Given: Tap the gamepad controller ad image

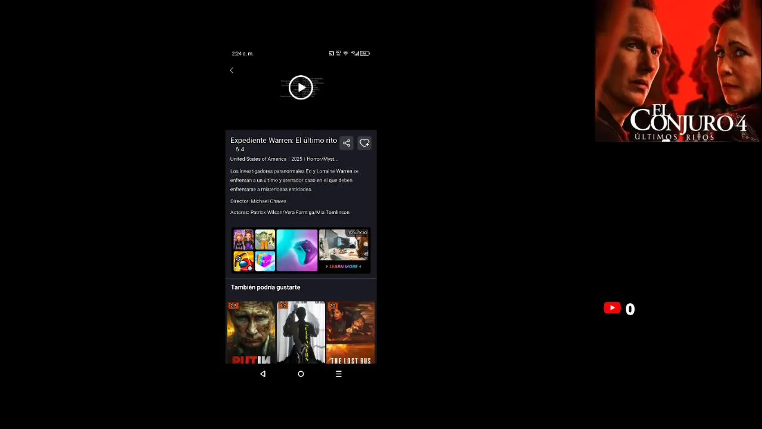Looking at the screenshot, I should click(x=297, y=250).
